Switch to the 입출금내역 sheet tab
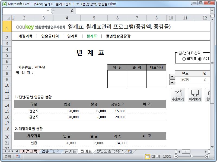This screenshot has height=162, width=217. [51, 151]
